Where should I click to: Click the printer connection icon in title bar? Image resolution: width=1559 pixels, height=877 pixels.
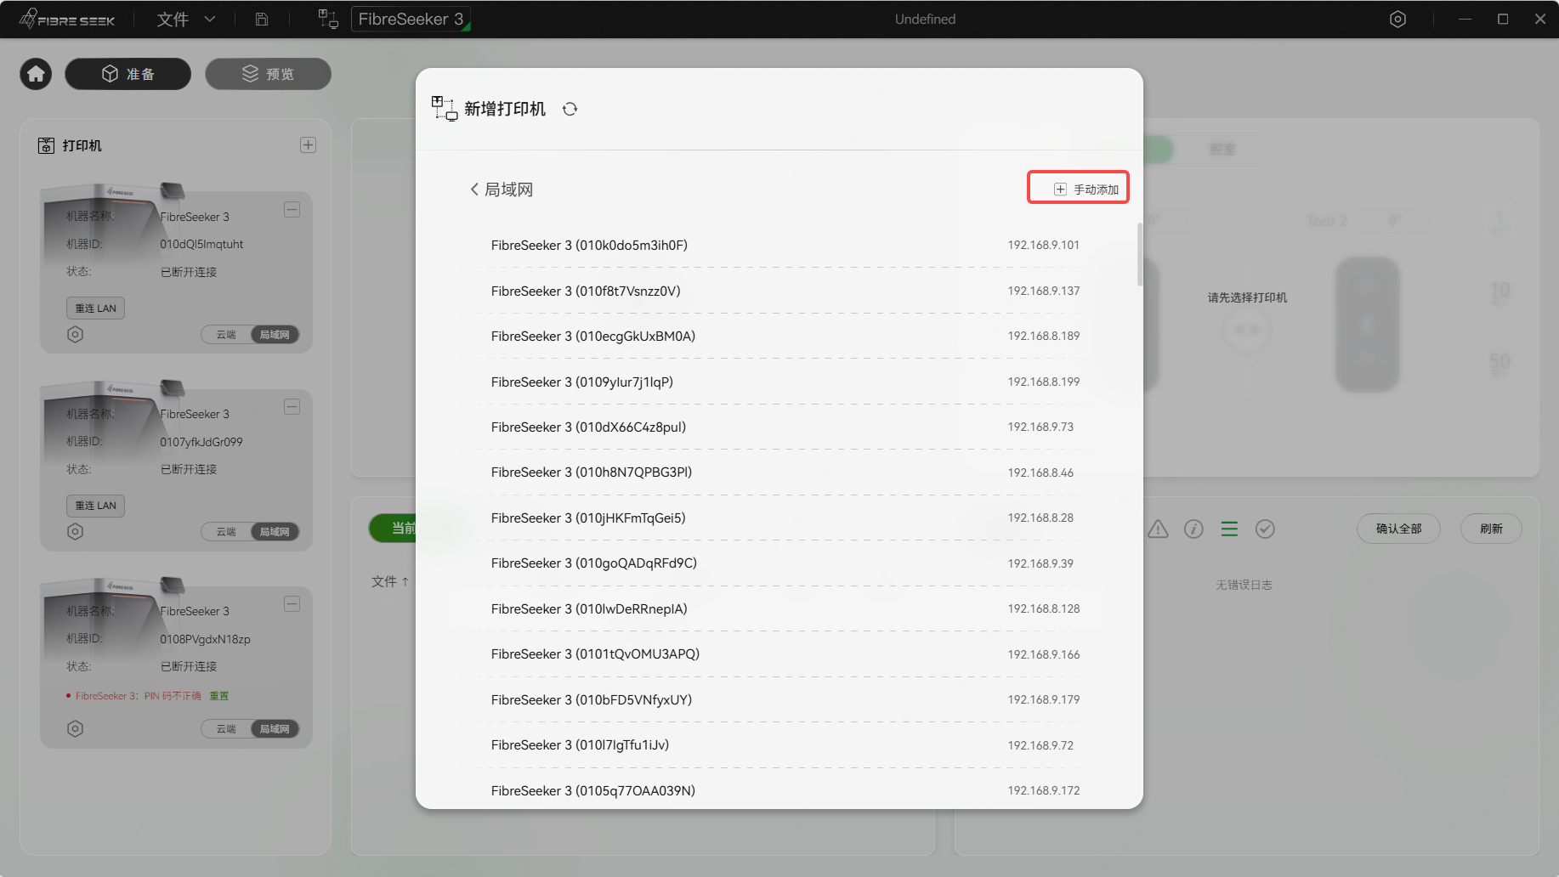(328, 19)
